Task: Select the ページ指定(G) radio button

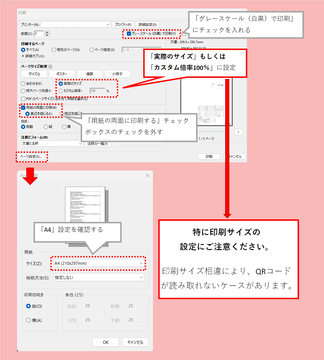Action: pos(92,50)
